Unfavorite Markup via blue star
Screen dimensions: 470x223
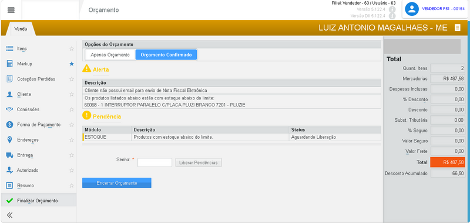[72, 64]
